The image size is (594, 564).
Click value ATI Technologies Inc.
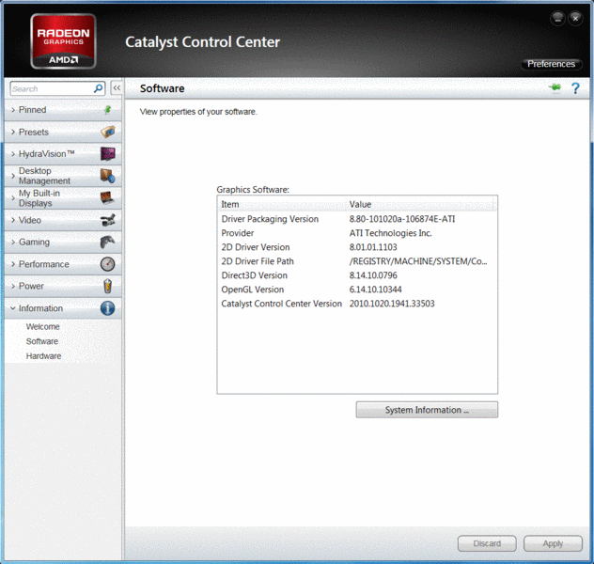point(391,233)
